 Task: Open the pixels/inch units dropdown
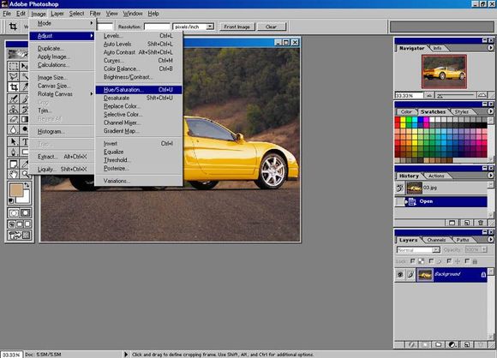[210, 27]
